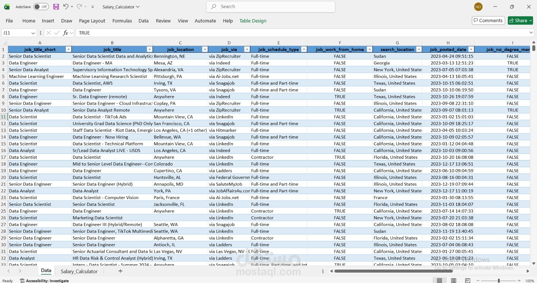Click the zoom slider handle
The image size is (537, 283).
(x=499, y=281)
